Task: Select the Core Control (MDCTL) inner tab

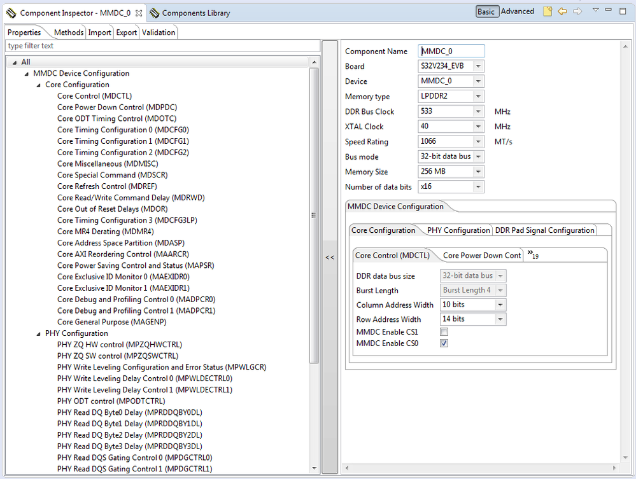Action: (x=392, y=255)
